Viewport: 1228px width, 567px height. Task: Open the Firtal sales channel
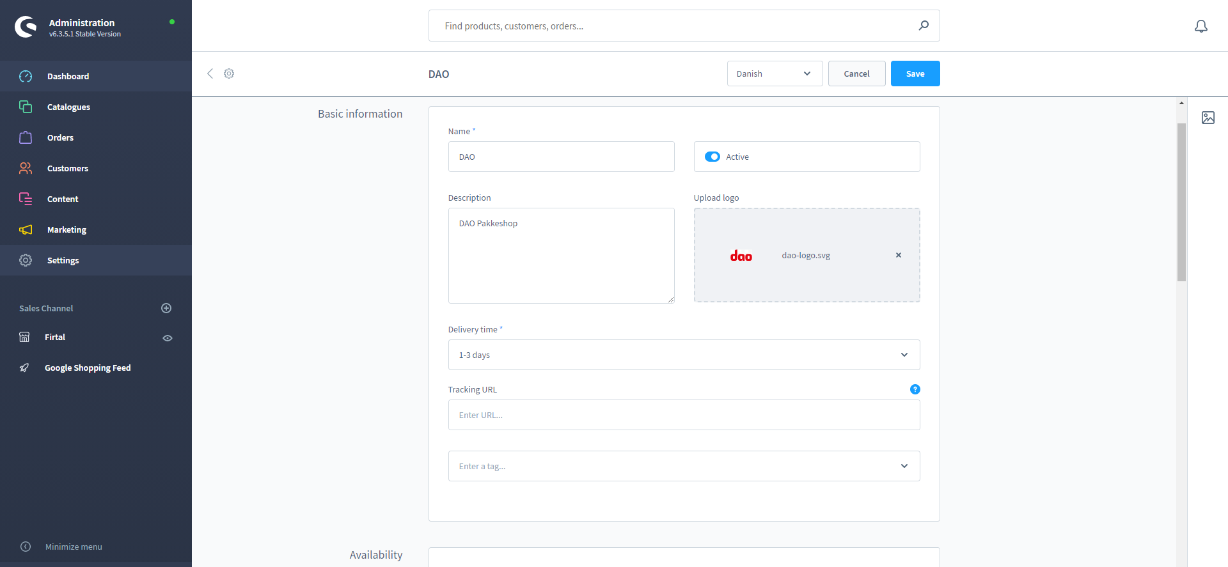(55, 337)
